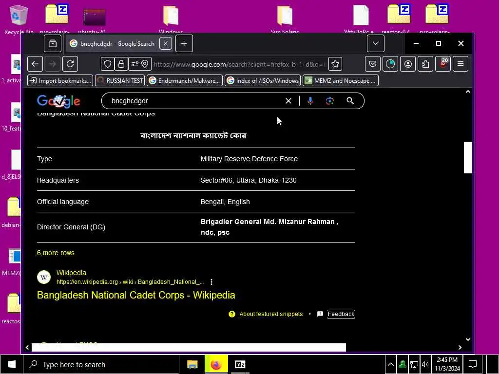
Task: Open Firefox account profile icon
Action: [408, 64]
